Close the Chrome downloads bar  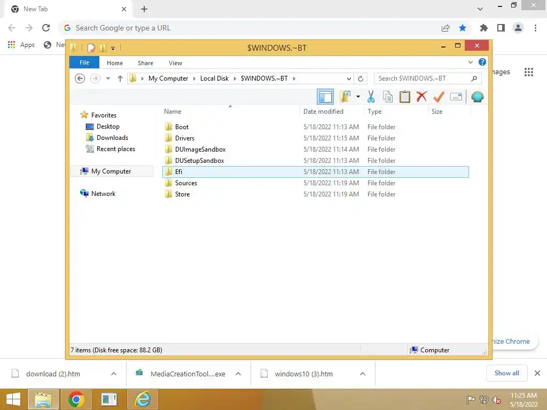tap(537, 373)
